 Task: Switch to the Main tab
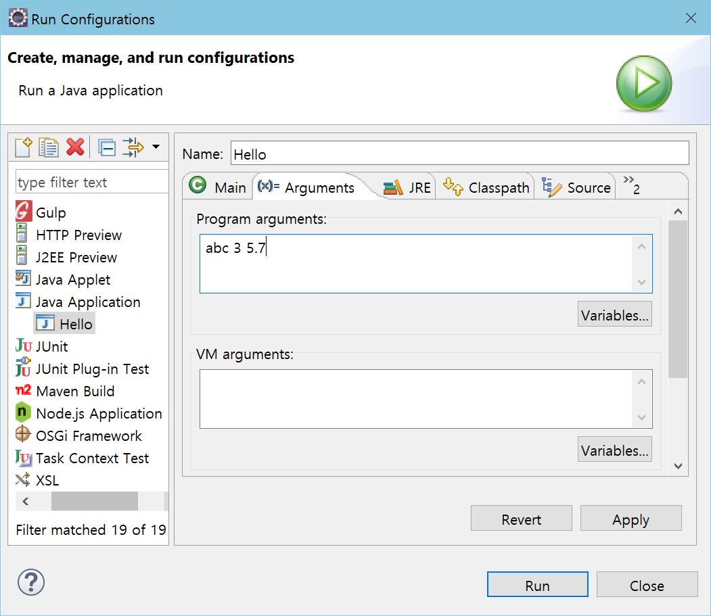[218, 187]
